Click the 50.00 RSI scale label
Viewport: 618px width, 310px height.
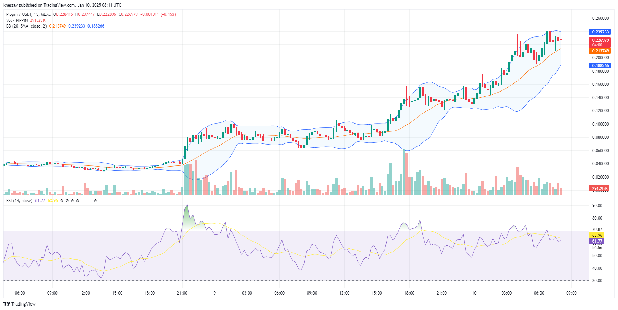pos(597,256)
